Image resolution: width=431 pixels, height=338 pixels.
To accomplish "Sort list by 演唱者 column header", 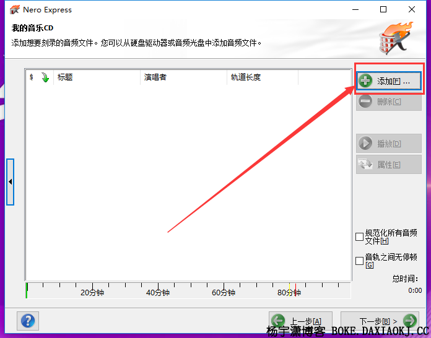I will pos(183,77).
